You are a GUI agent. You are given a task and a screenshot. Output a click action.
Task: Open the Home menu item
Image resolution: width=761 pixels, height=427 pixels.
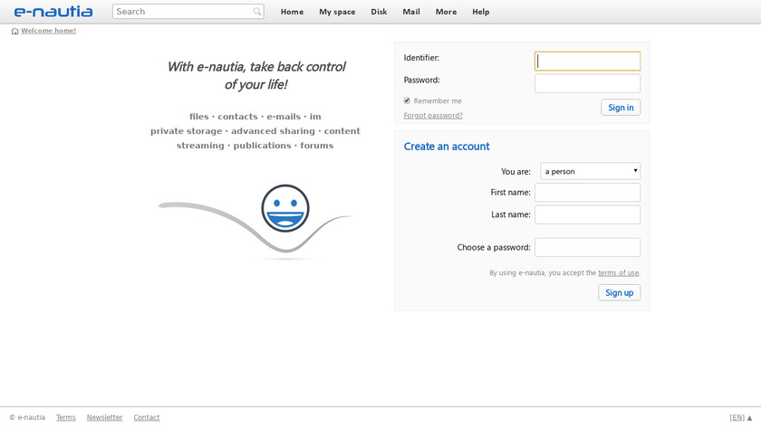[x=292, y=12]
